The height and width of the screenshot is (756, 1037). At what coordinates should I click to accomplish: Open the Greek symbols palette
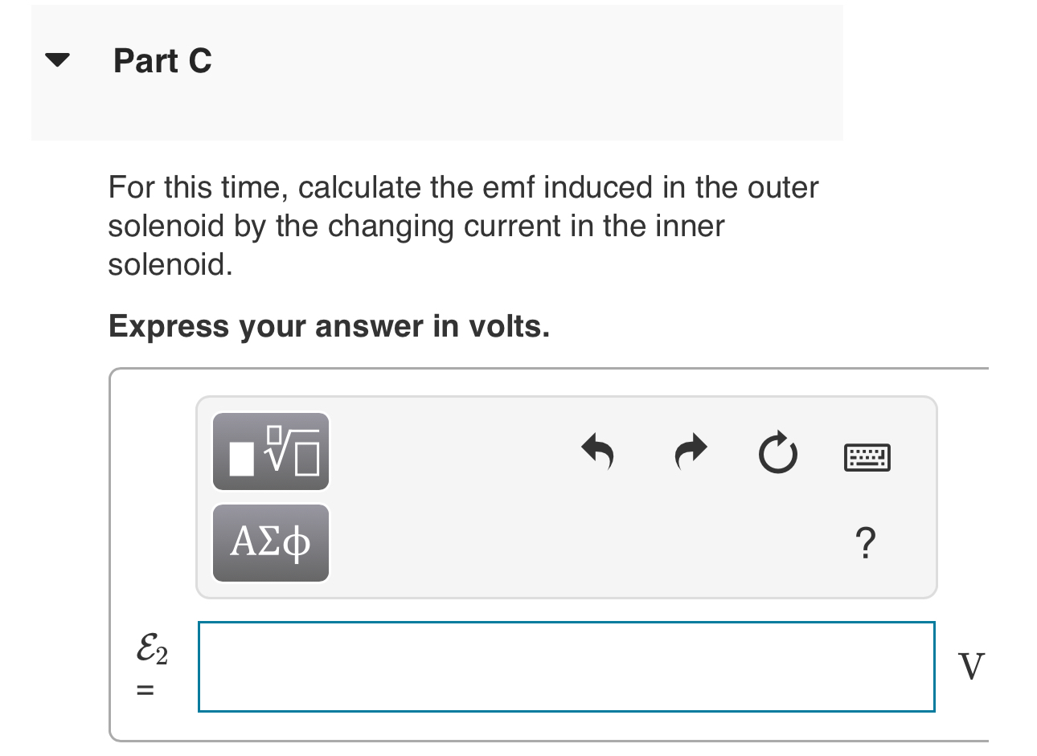click(x=270, y=542)
